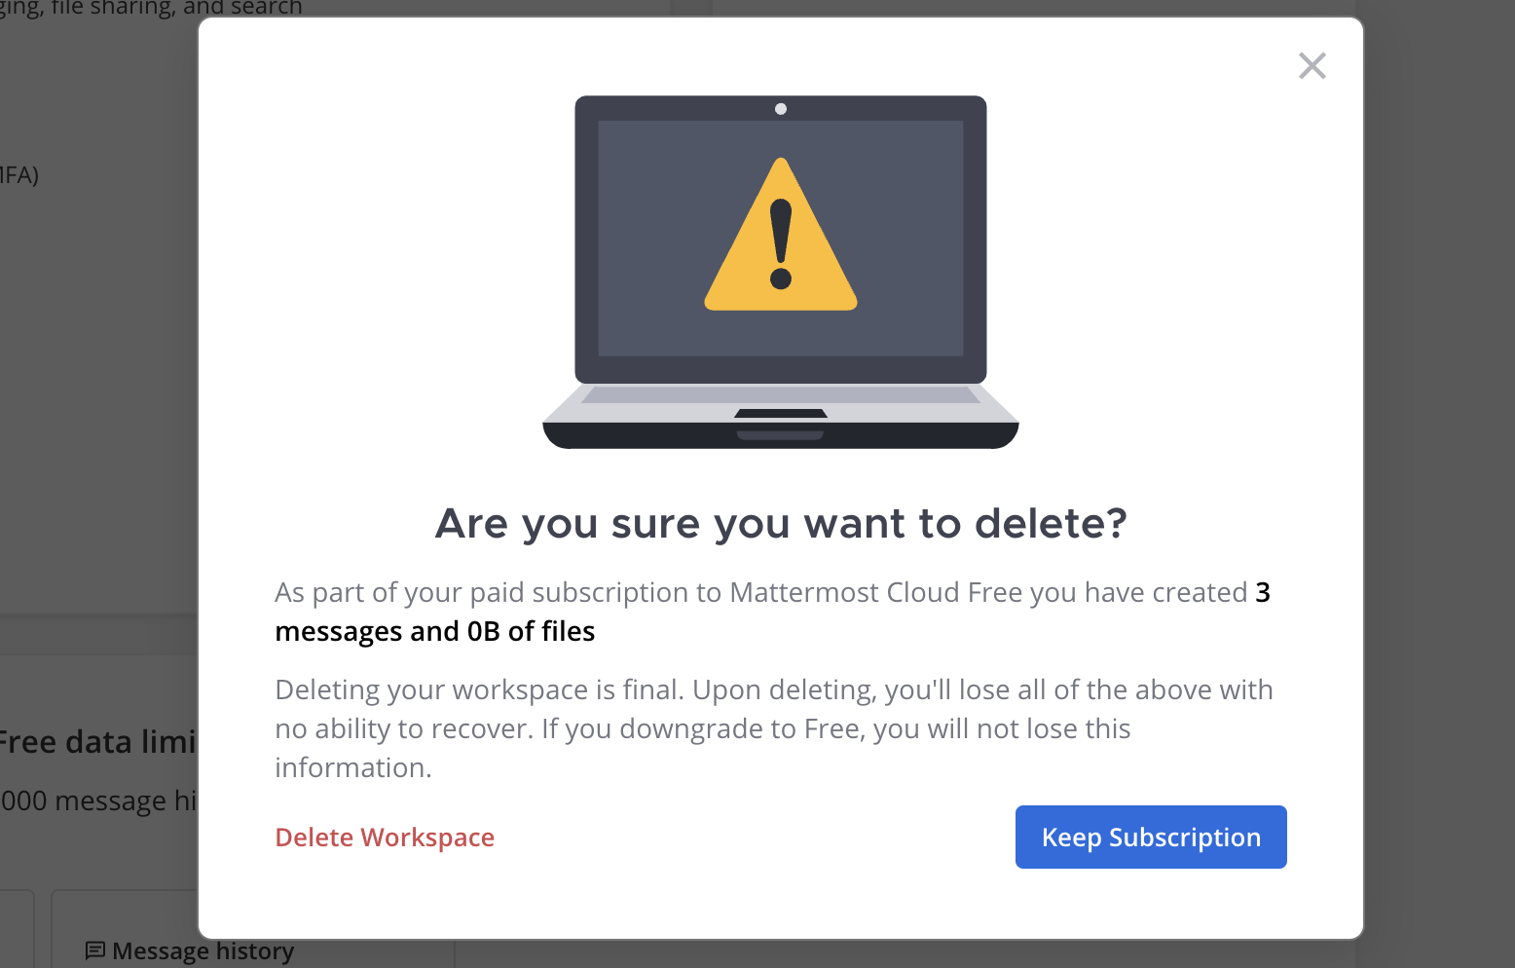
Task: Click the laptop's dark screen illustration area
Action: click(x=781, y=239)
